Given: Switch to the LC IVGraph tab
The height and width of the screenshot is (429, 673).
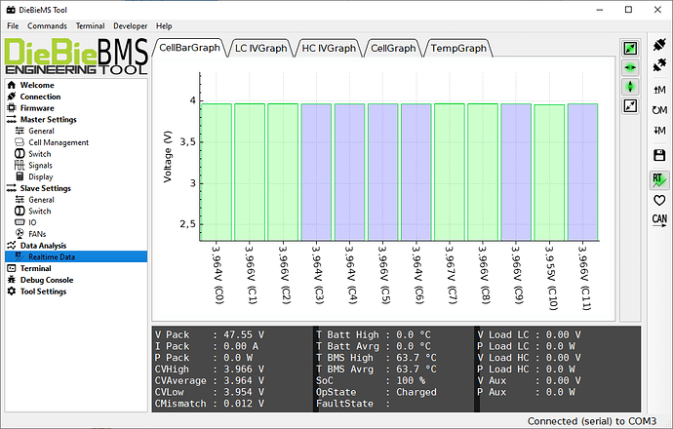Looking at the screenshot, I should click(261, 47).
